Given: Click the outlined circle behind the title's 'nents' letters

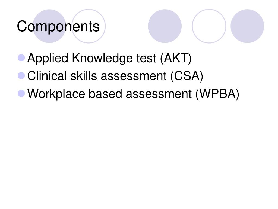Looking at the screenshot, I should coord(89,26).
